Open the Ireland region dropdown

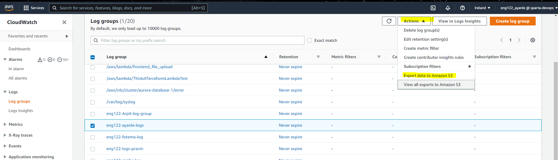click(482, 8)
